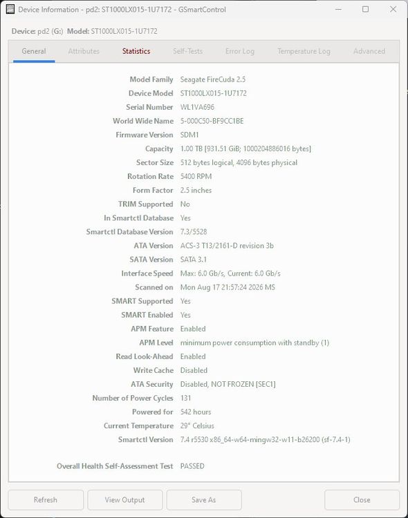The image size is (408, 518).
Task: Select the serial number WL1VA696 value
Action: click(x=197, y=107)
